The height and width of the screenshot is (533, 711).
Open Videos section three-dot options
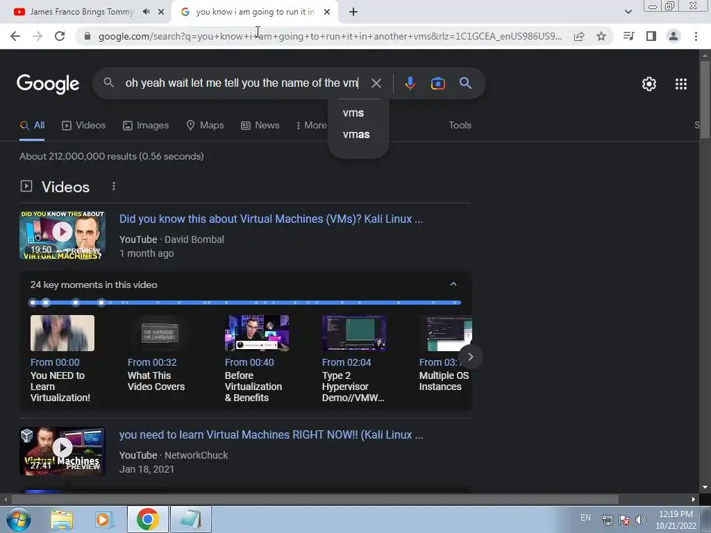pos(114,186)
